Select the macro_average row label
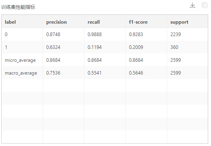This screenshot has height=146, width=211. click(21, 73)
